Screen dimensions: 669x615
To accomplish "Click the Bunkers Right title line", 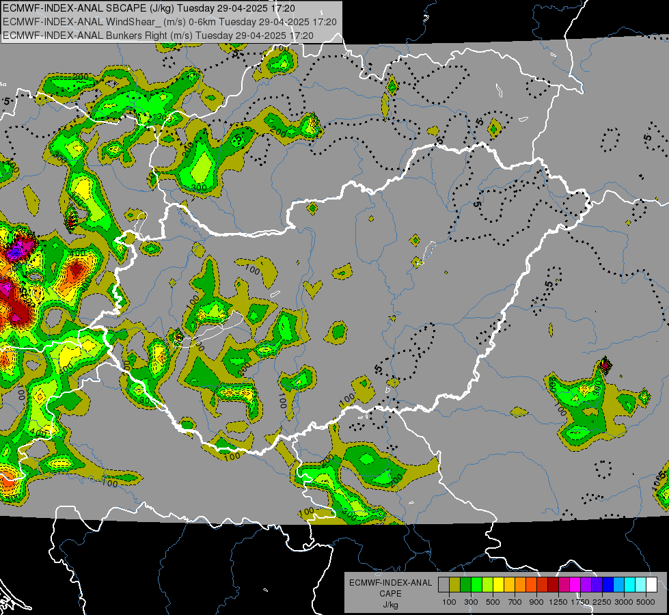I will 158,36.
